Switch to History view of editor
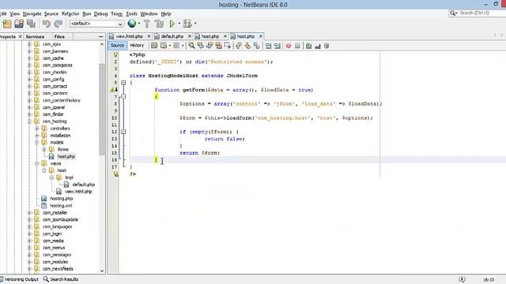This screenshot has height=284, width=506. [x=137, y=46]
